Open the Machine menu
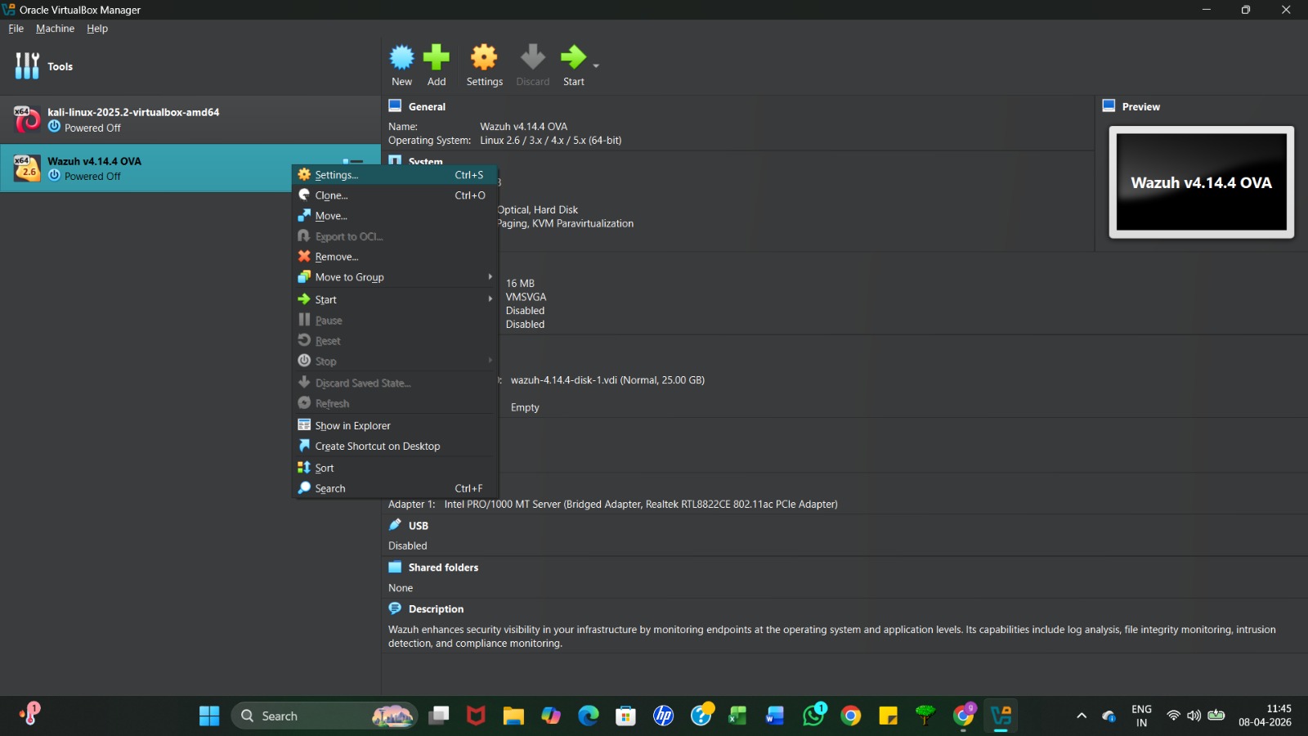Image resolution: width=1308 pixels, height=736 pixels. click(55, 29)
